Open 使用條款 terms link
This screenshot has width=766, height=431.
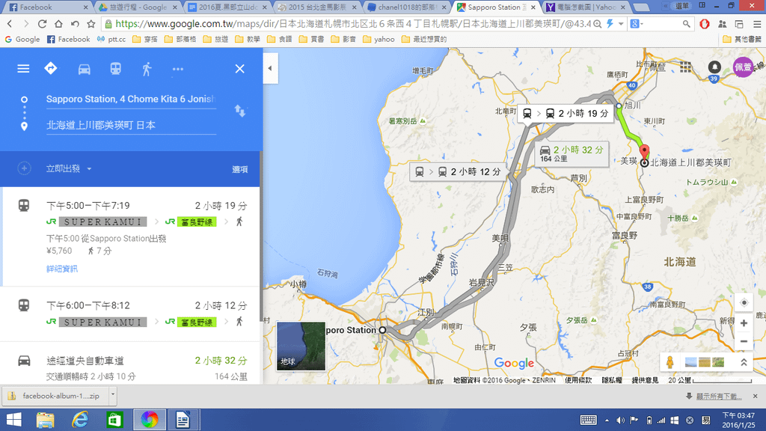click(578, 379)
